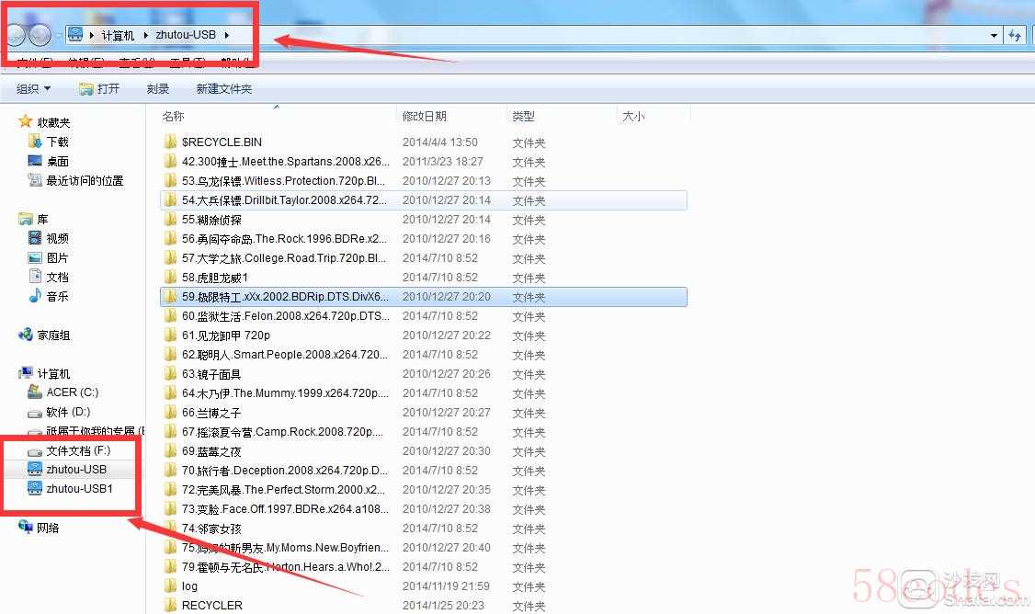Click the 刻录 burn toolbar button
Screen dimensions: 1035x614
pos(158,89)
